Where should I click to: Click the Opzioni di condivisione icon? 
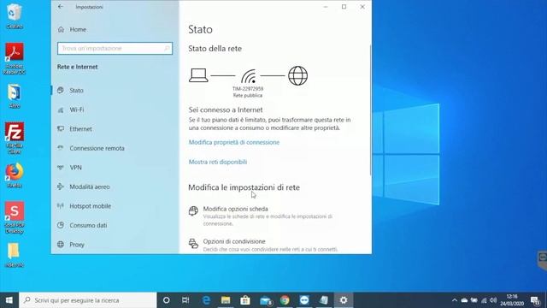[x=193, y=243]
